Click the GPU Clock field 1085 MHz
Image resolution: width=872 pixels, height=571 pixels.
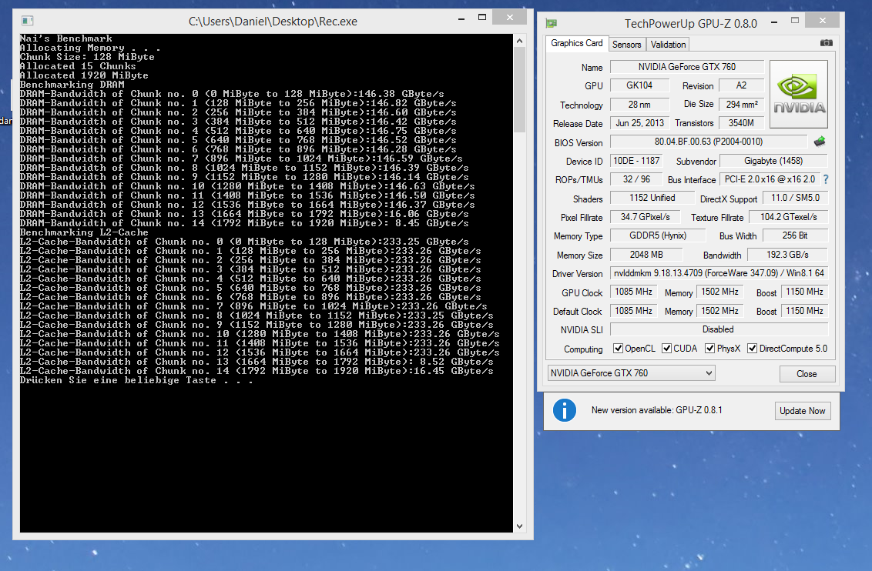(x=633, y=292)
